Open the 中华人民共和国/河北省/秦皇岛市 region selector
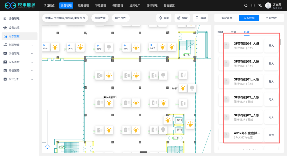This screenshot has height=156, width=287. (65, 18)
